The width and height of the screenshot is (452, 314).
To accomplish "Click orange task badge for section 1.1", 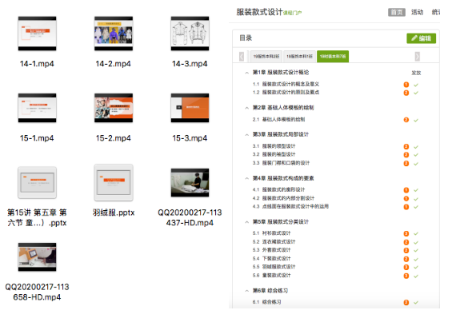I will pos(406,85).
